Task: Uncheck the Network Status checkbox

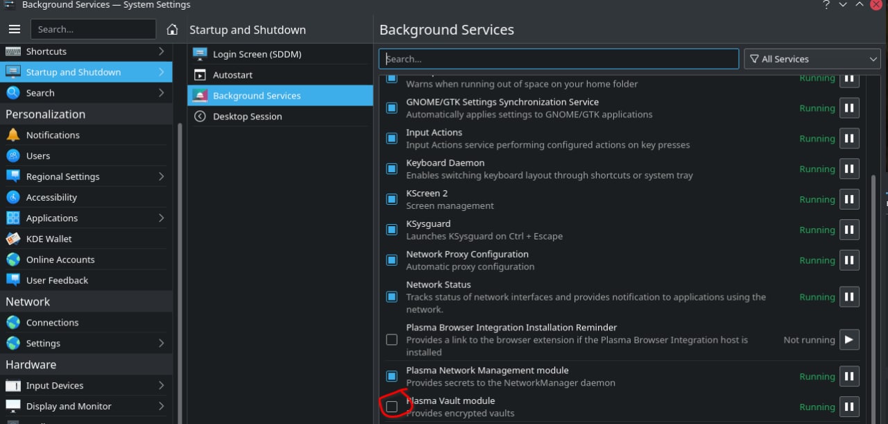Action: [x=392, y=297]
